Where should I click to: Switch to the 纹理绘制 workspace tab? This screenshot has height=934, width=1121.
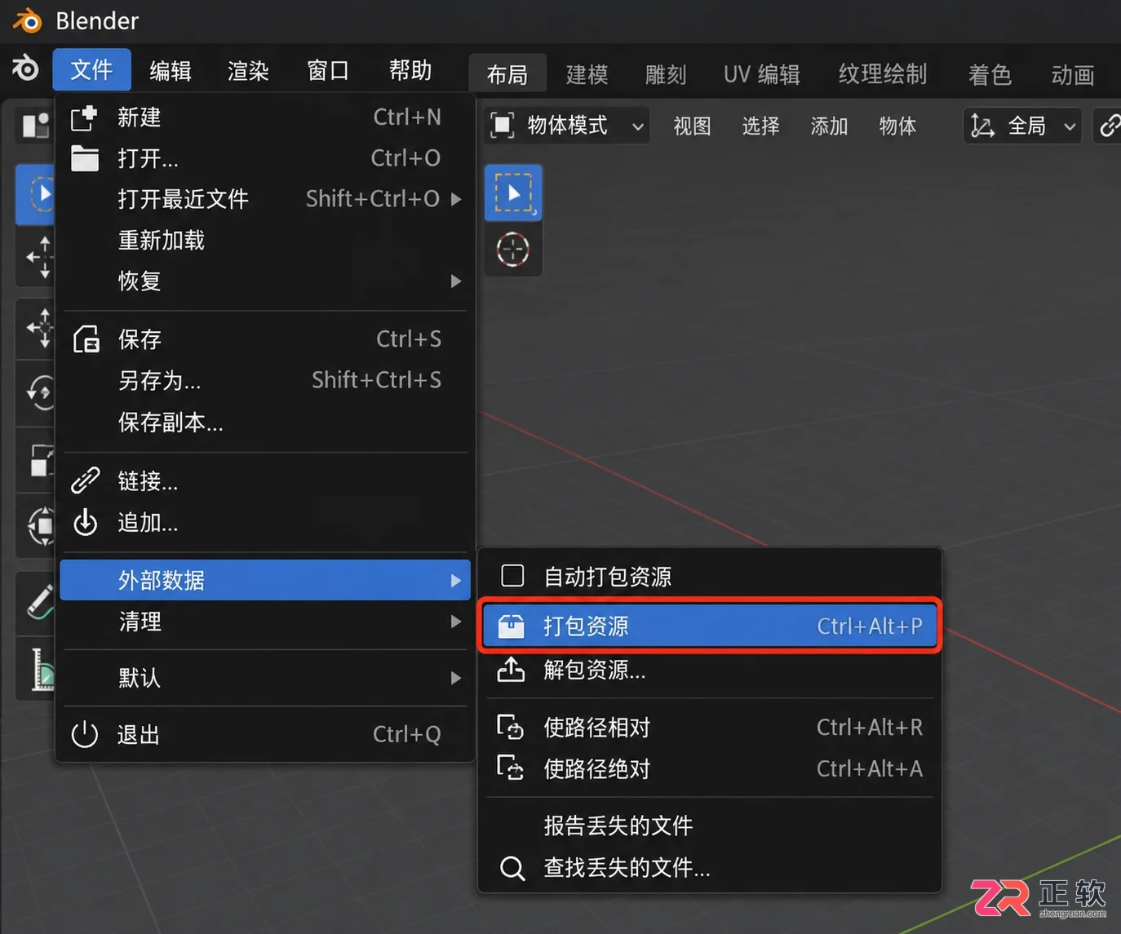[883, 74]
